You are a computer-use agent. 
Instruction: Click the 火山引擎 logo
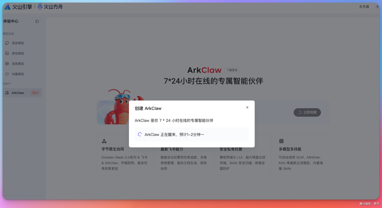(x=18, y=7)
